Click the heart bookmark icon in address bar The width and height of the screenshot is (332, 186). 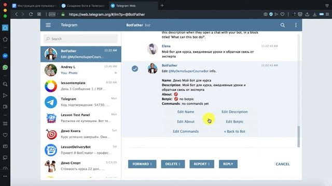(x=282, y=14)
